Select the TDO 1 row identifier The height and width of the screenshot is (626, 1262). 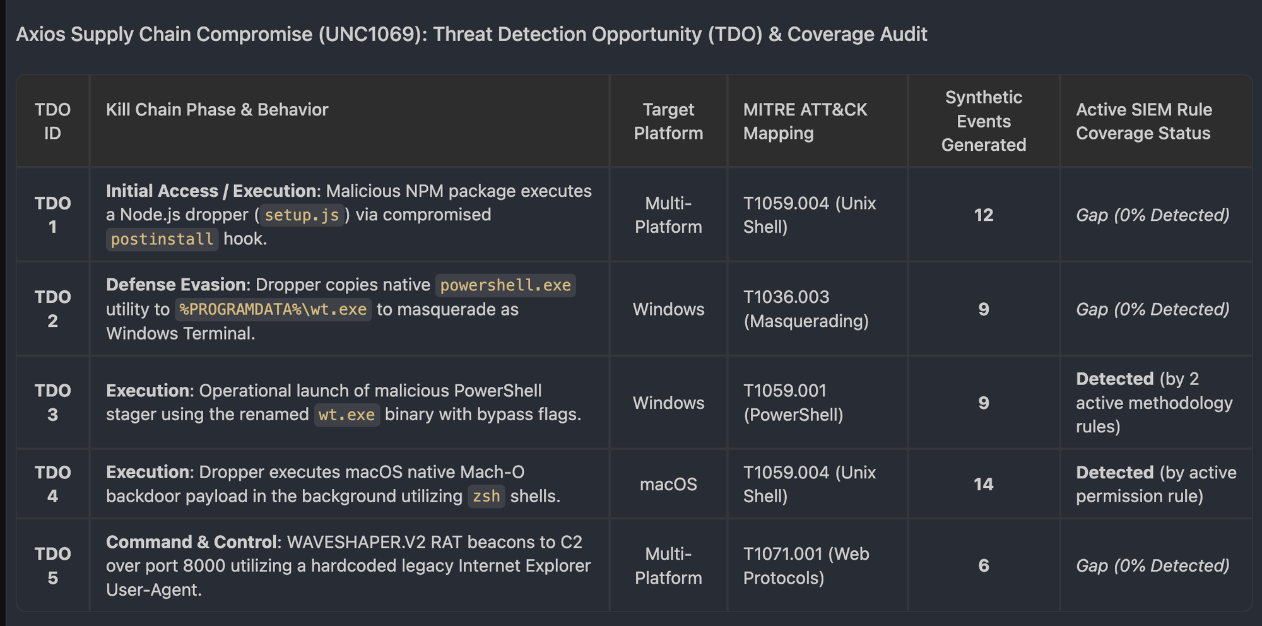coord(52,215)
